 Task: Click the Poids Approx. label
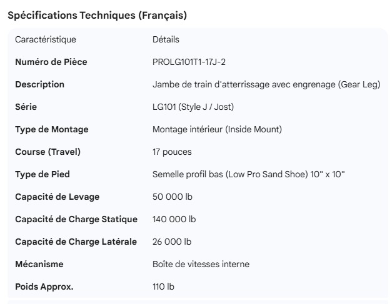pyautogui.click(x=44, y=287)
